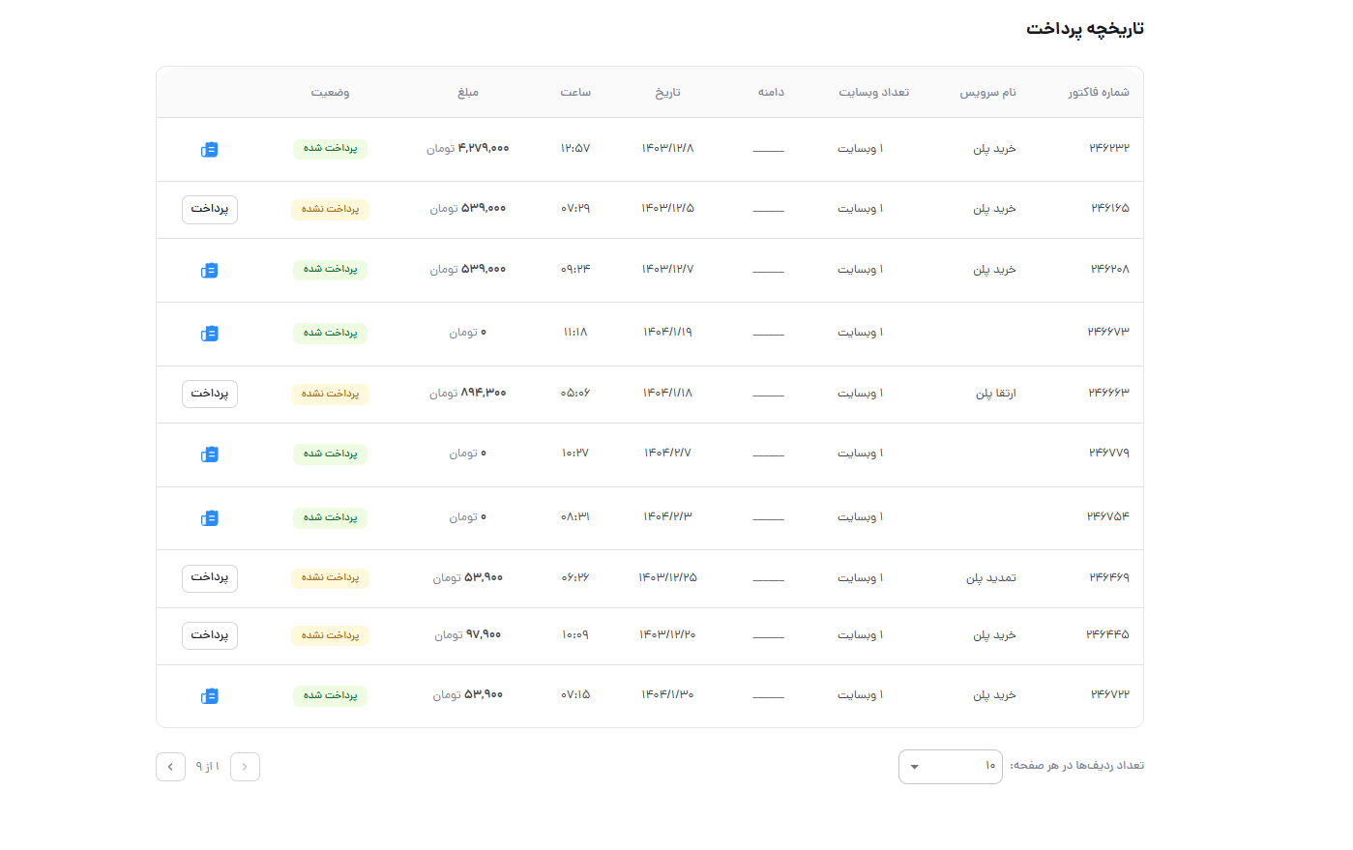Screen dimensions: 1353x850
Task: Click the دامنه column header
Action: [x=771, y=93]
